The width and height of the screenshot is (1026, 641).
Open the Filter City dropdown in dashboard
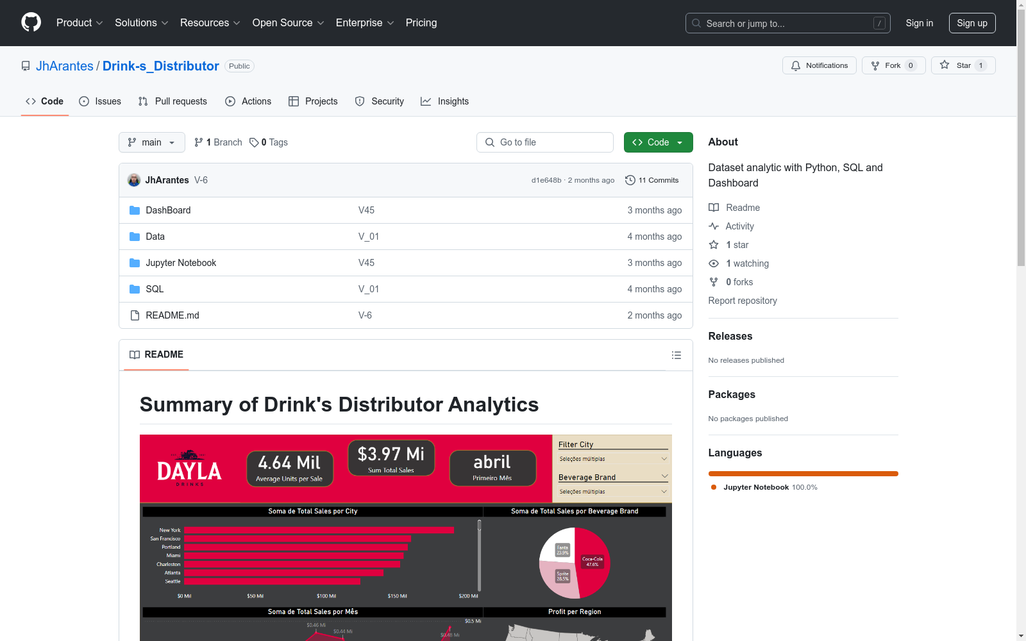click(613, 459)
